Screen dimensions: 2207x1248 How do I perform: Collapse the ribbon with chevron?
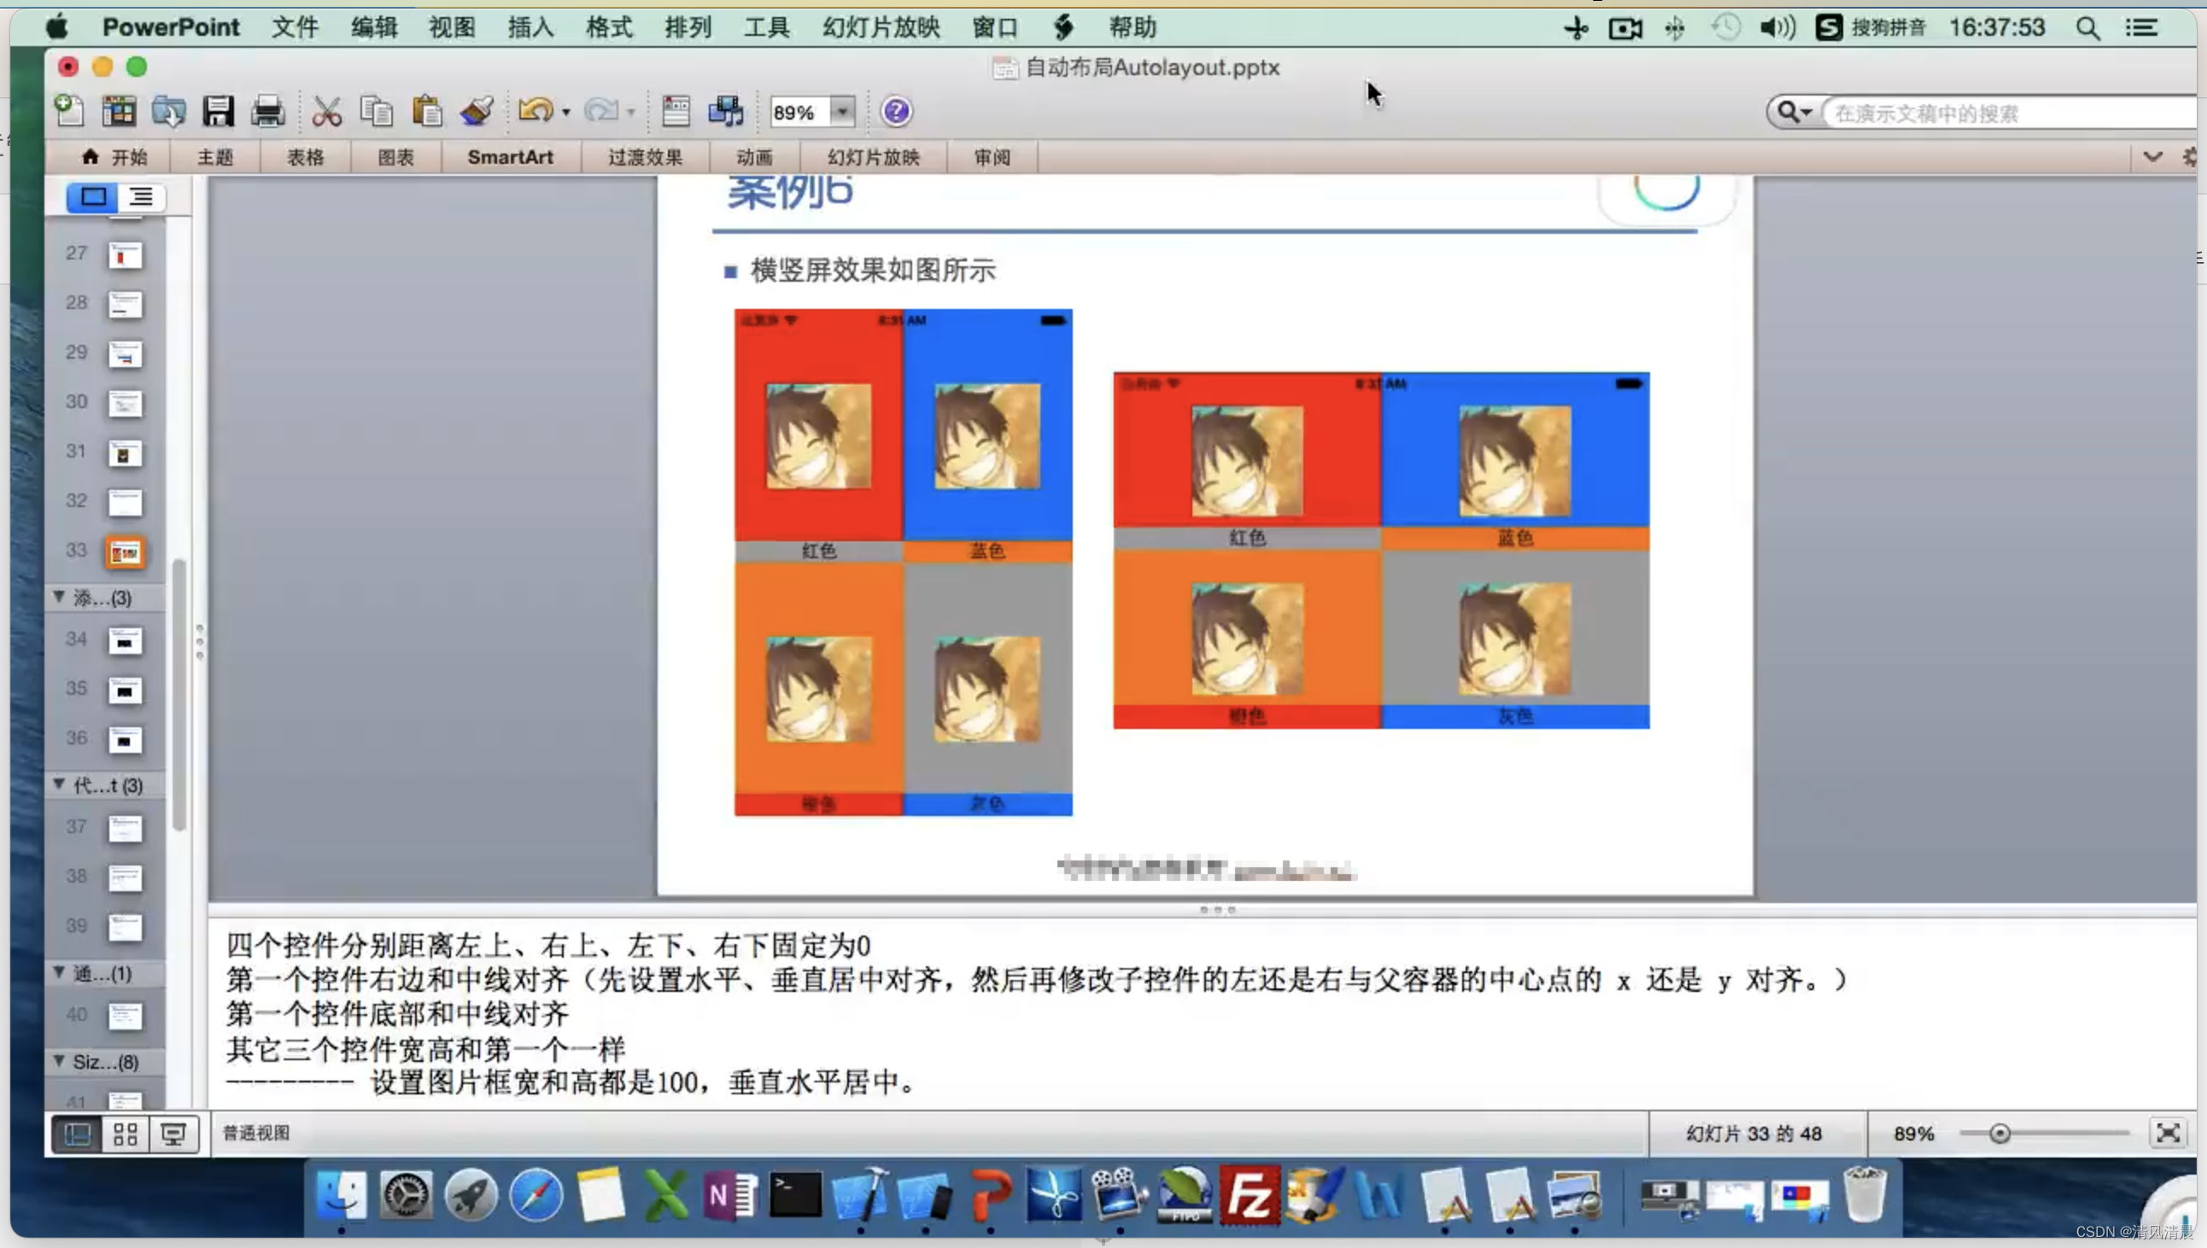pyautogui.click(x=2153, y=157)
